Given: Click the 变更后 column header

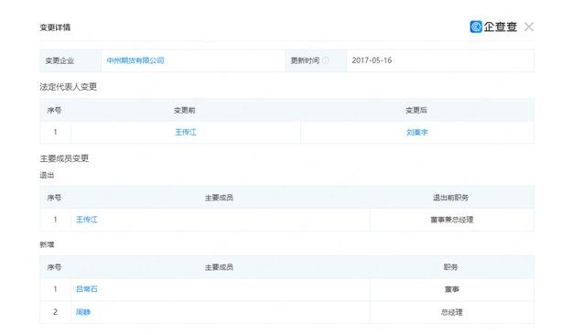Looking at the screenshot, I should tap(416, 111).
